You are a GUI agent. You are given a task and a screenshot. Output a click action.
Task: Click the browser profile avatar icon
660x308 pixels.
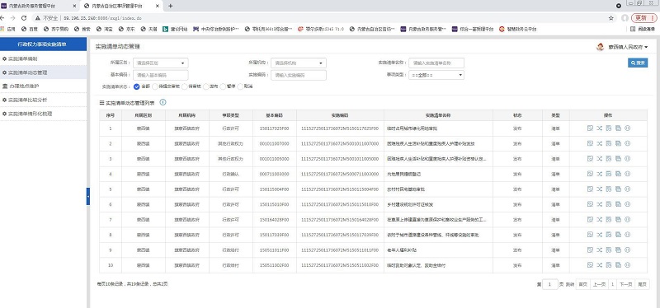(625, 18)
